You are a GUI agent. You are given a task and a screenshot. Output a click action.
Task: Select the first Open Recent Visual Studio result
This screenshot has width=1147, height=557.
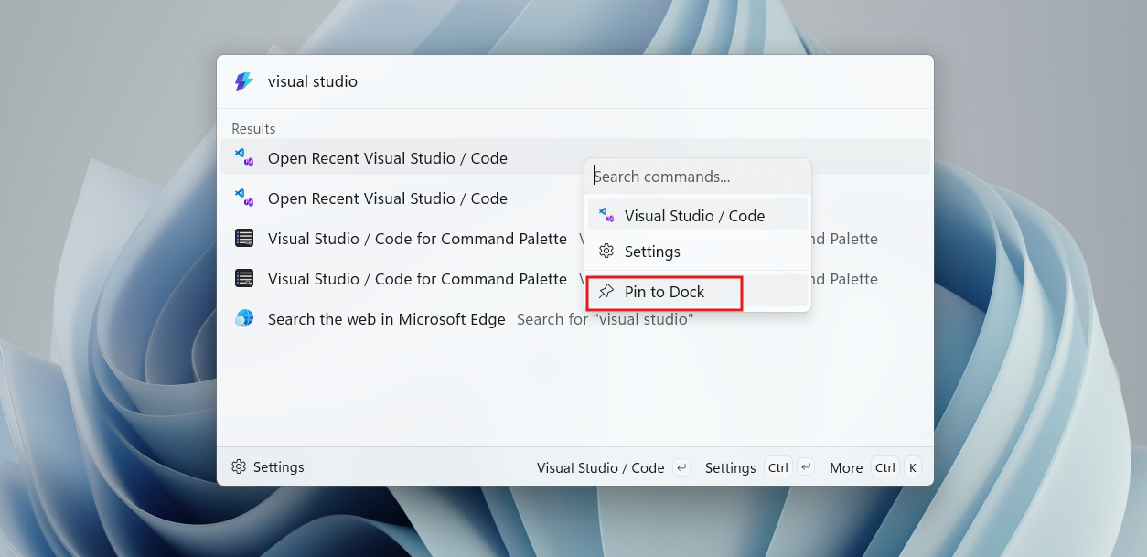tap(387, 157)
